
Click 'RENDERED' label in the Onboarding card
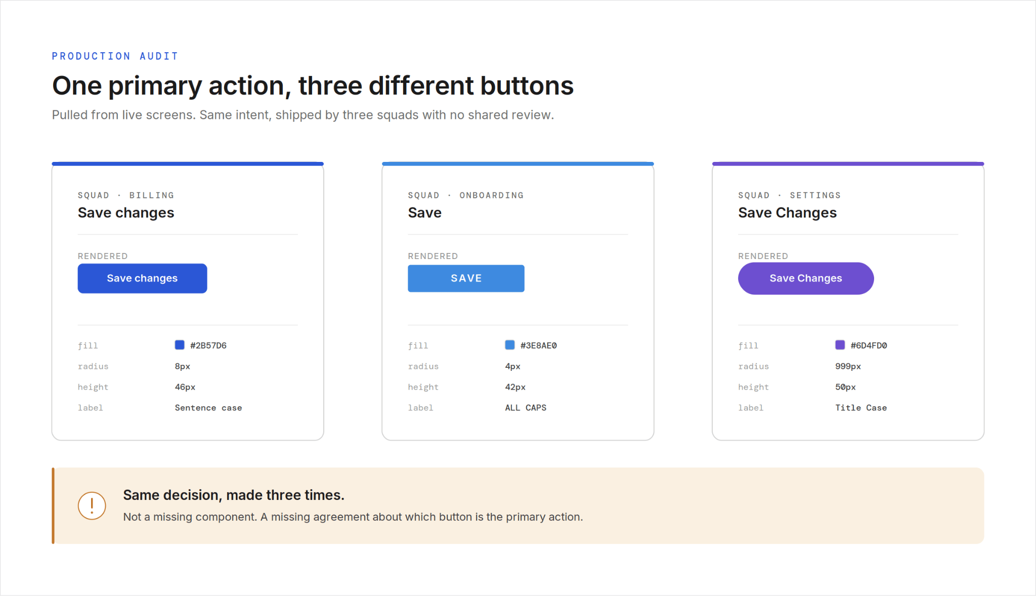point(433,256)
